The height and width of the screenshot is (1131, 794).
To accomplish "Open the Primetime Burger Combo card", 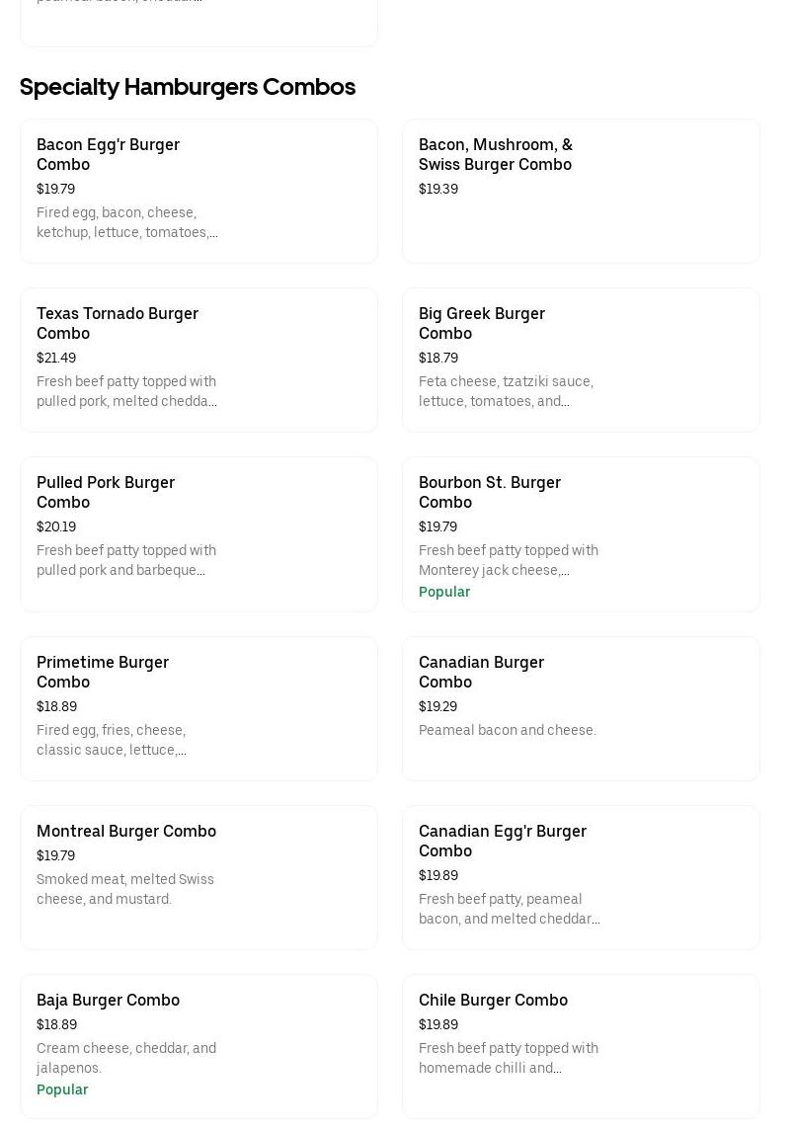I will click(102, 672).
